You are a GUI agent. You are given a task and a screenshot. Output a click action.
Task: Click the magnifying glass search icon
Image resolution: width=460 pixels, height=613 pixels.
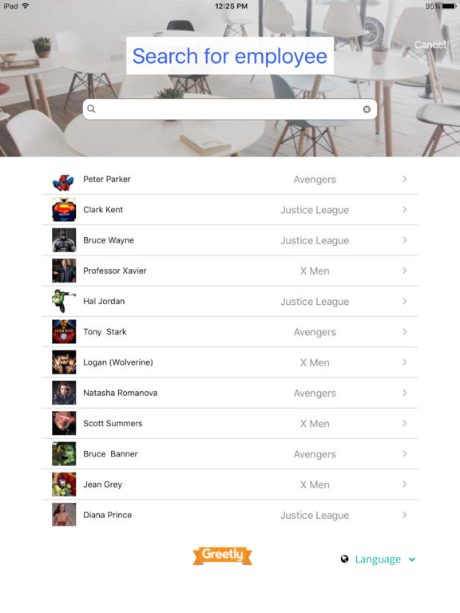pos(91,109)
